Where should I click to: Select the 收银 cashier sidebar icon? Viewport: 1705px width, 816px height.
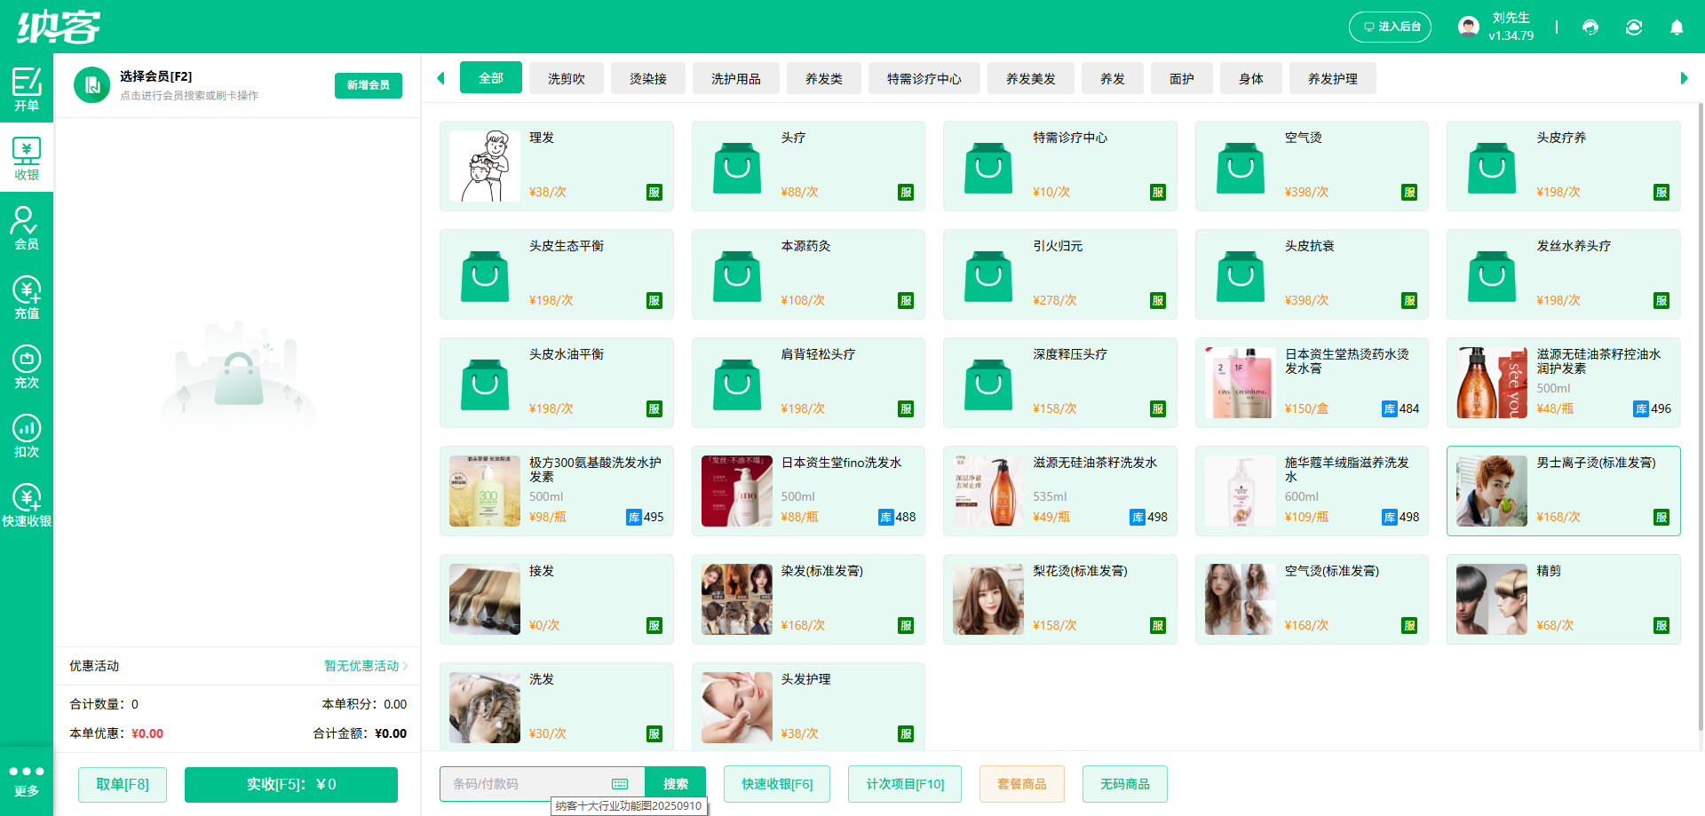click(x=27, y=157)
